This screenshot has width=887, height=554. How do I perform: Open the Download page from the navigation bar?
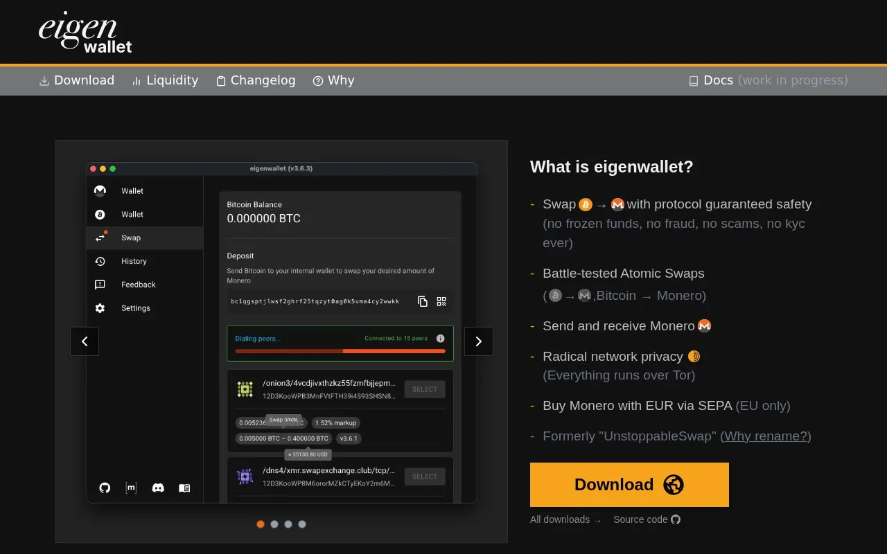tap(77, 80)
